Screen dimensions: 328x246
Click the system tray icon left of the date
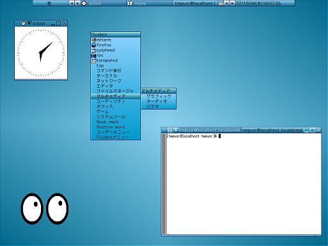[221, 3]
